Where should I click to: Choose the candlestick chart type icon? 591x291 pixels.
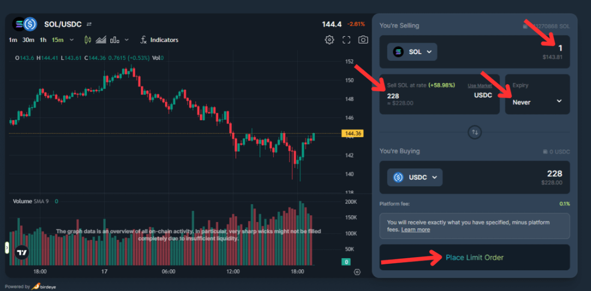(x=88, y=40)
